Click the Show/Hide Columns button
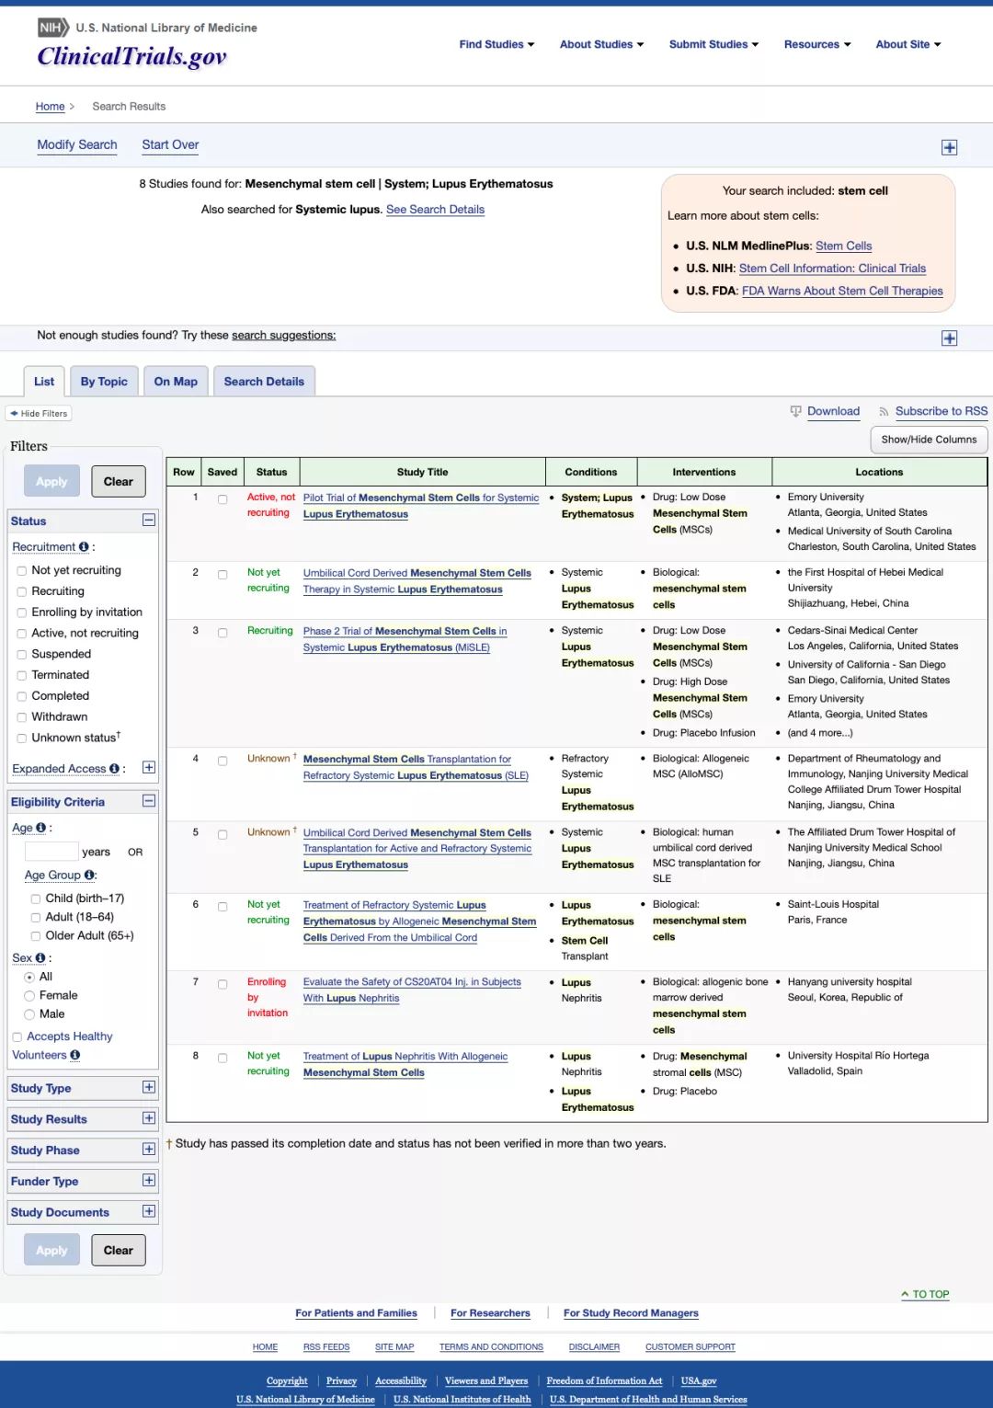993x1408 pixels. click(929, 440)
